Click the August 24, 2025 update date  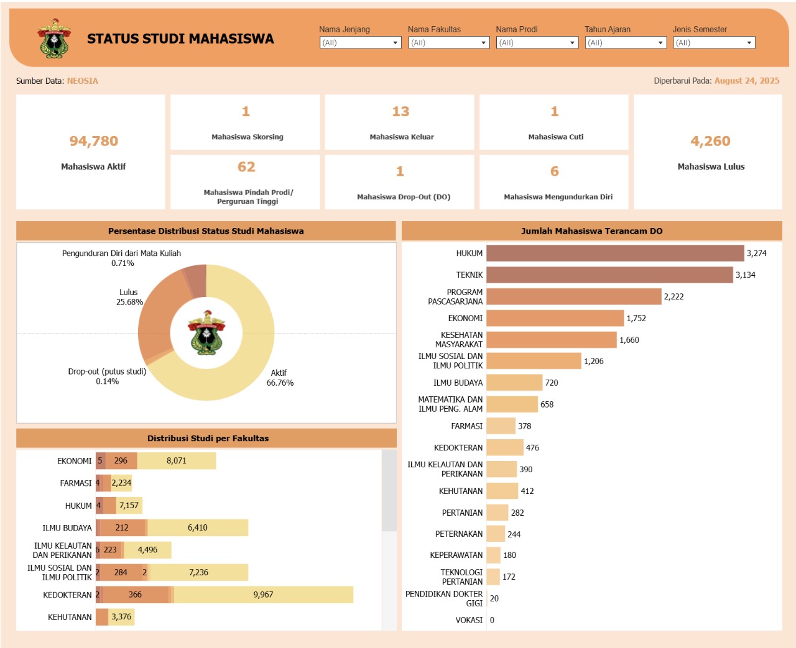[x=747, y=81]
